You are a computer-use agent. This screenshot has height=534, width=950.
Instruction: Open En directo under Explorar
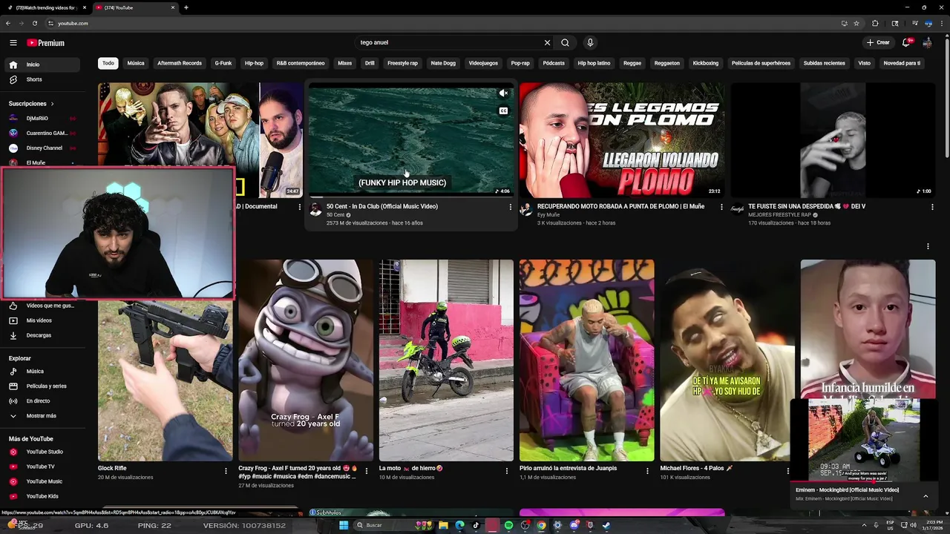tap(43, 401)
